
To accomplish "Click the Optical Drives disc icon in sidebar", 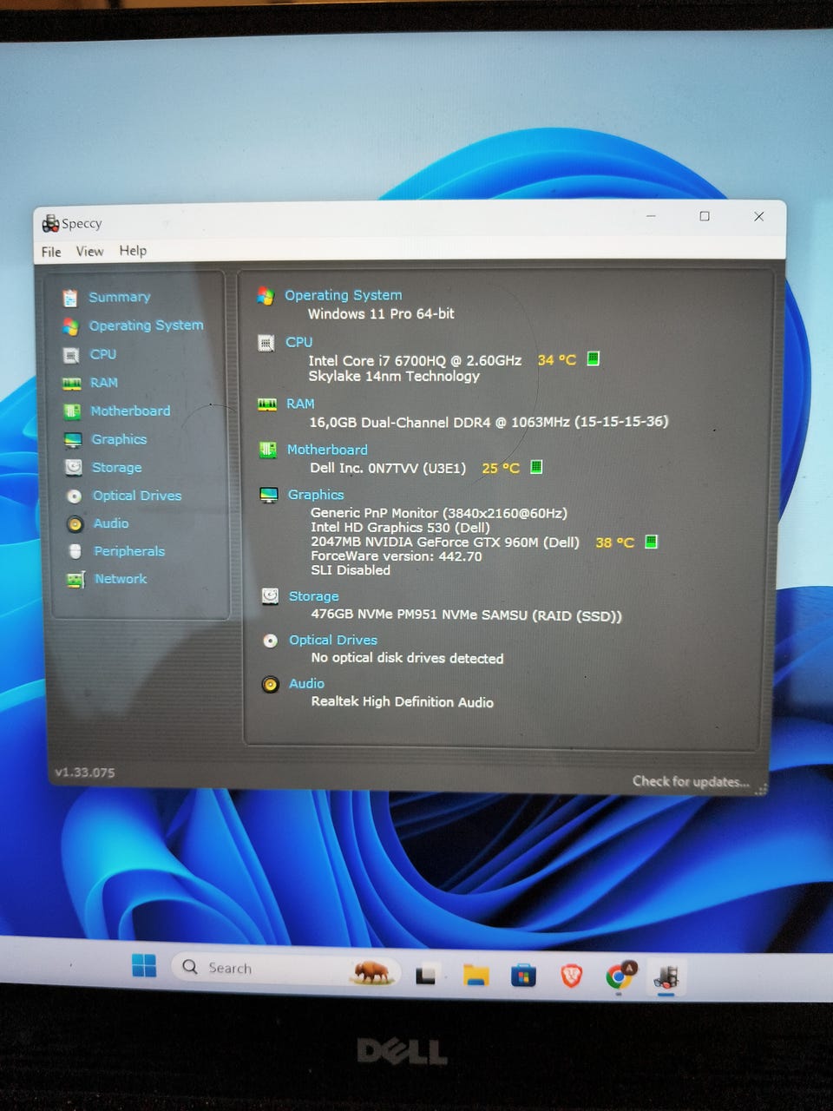I will [75, 496].
